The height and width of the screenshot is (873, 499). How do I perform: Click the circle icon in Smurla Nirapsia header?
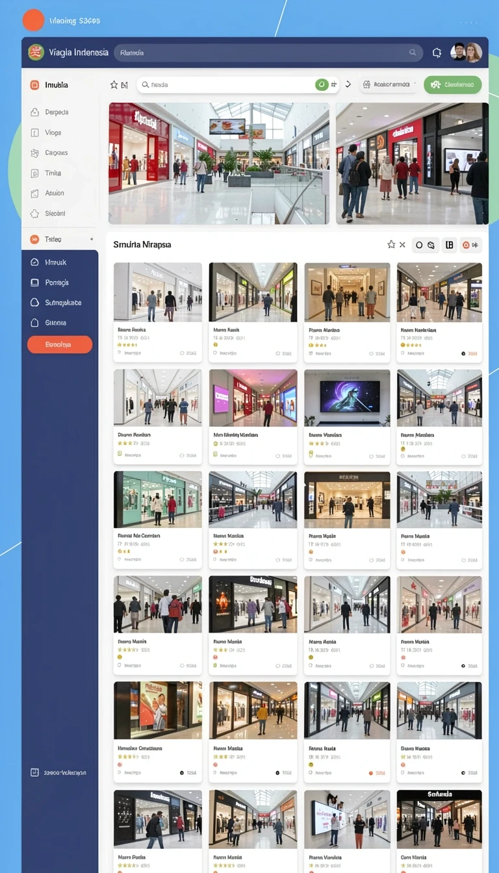tap(419, 245)
